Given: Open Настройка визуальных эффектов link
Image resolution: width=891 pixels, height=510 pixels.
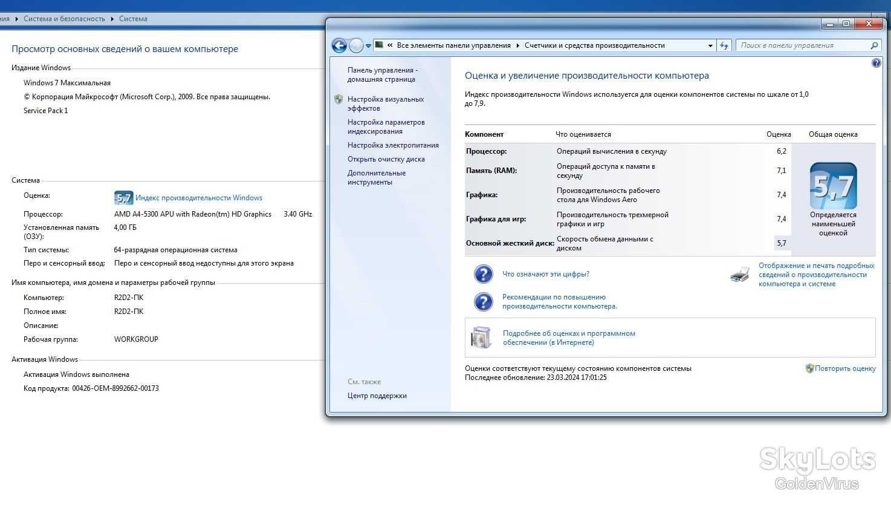Looking at the screenshot, I should pyautogui.click(x=386, y=103).
